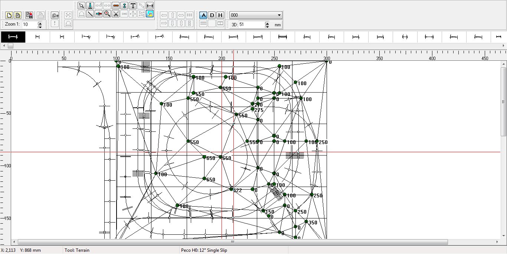Select the scissors cut tool
The image size is (507, 254).
[116, 14]
